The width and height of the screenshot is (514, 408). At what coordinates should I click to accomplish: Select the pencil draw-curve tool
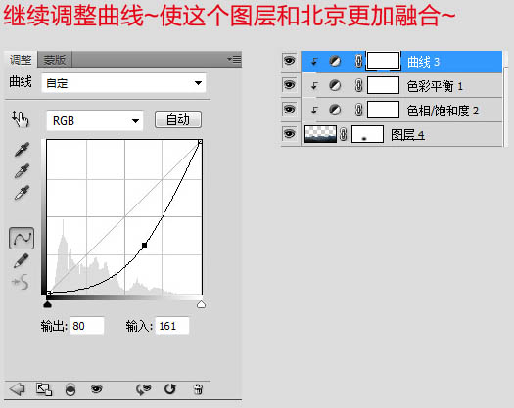click(22, 261)
